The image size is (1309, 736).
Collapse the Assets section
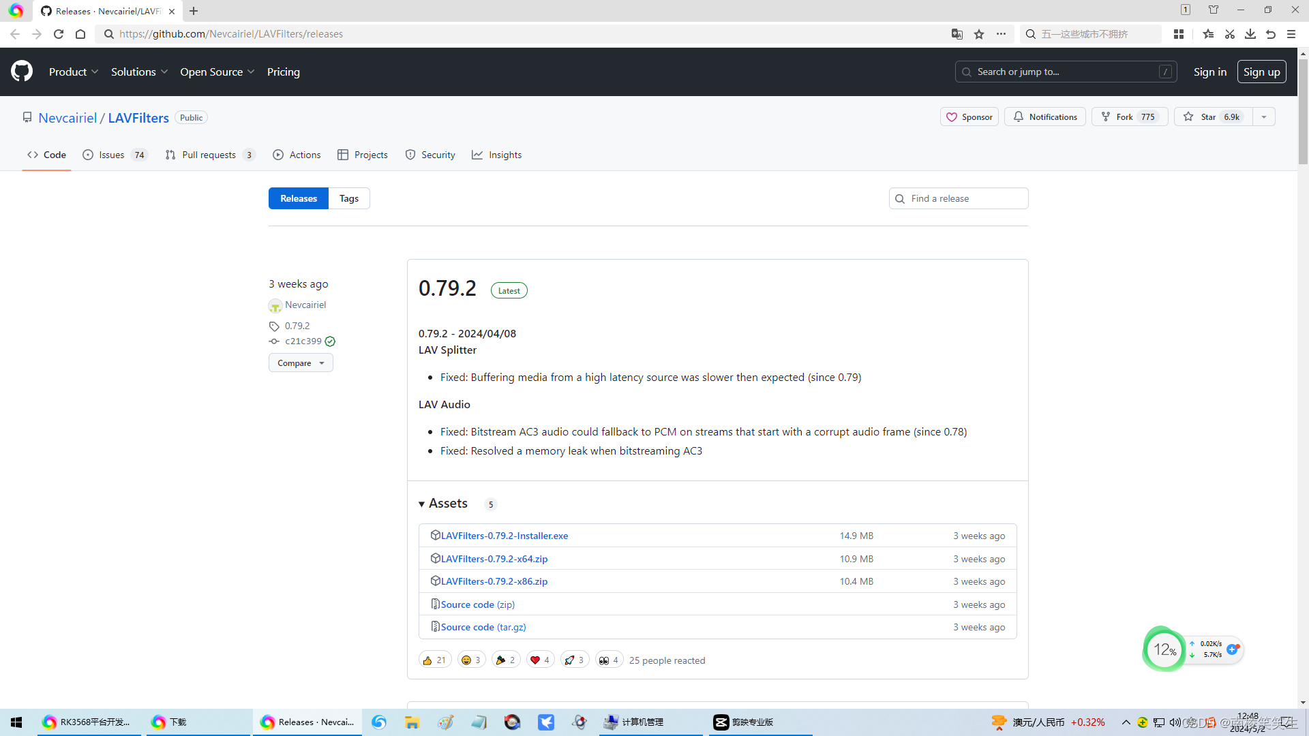tap(444, 504)
